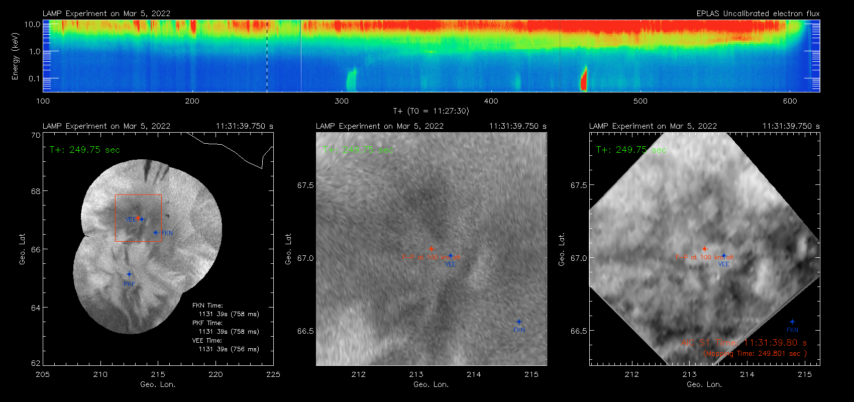
Task: Click the 'Geo. Lon.' label under the all-sky panel
Action: tap(158, 384)
